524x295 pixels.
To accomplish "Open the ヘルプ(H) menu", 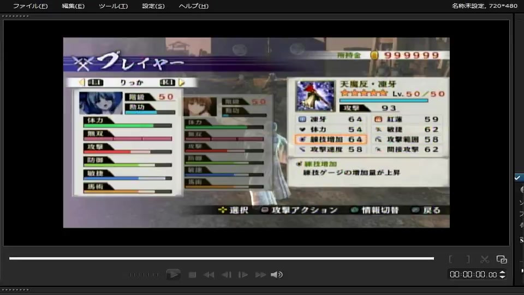I will [x=193, y=6].
